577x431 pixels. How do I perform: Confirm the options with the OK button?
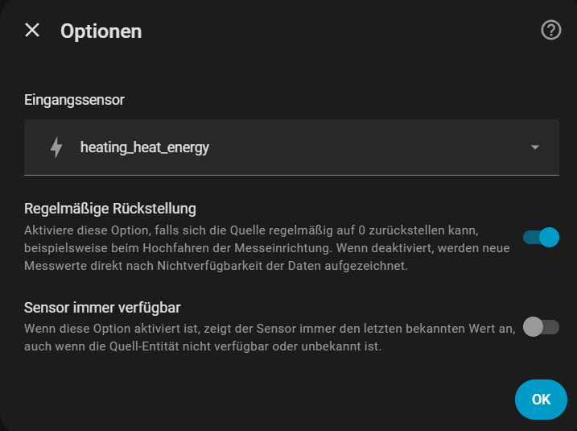click(541, 399)
